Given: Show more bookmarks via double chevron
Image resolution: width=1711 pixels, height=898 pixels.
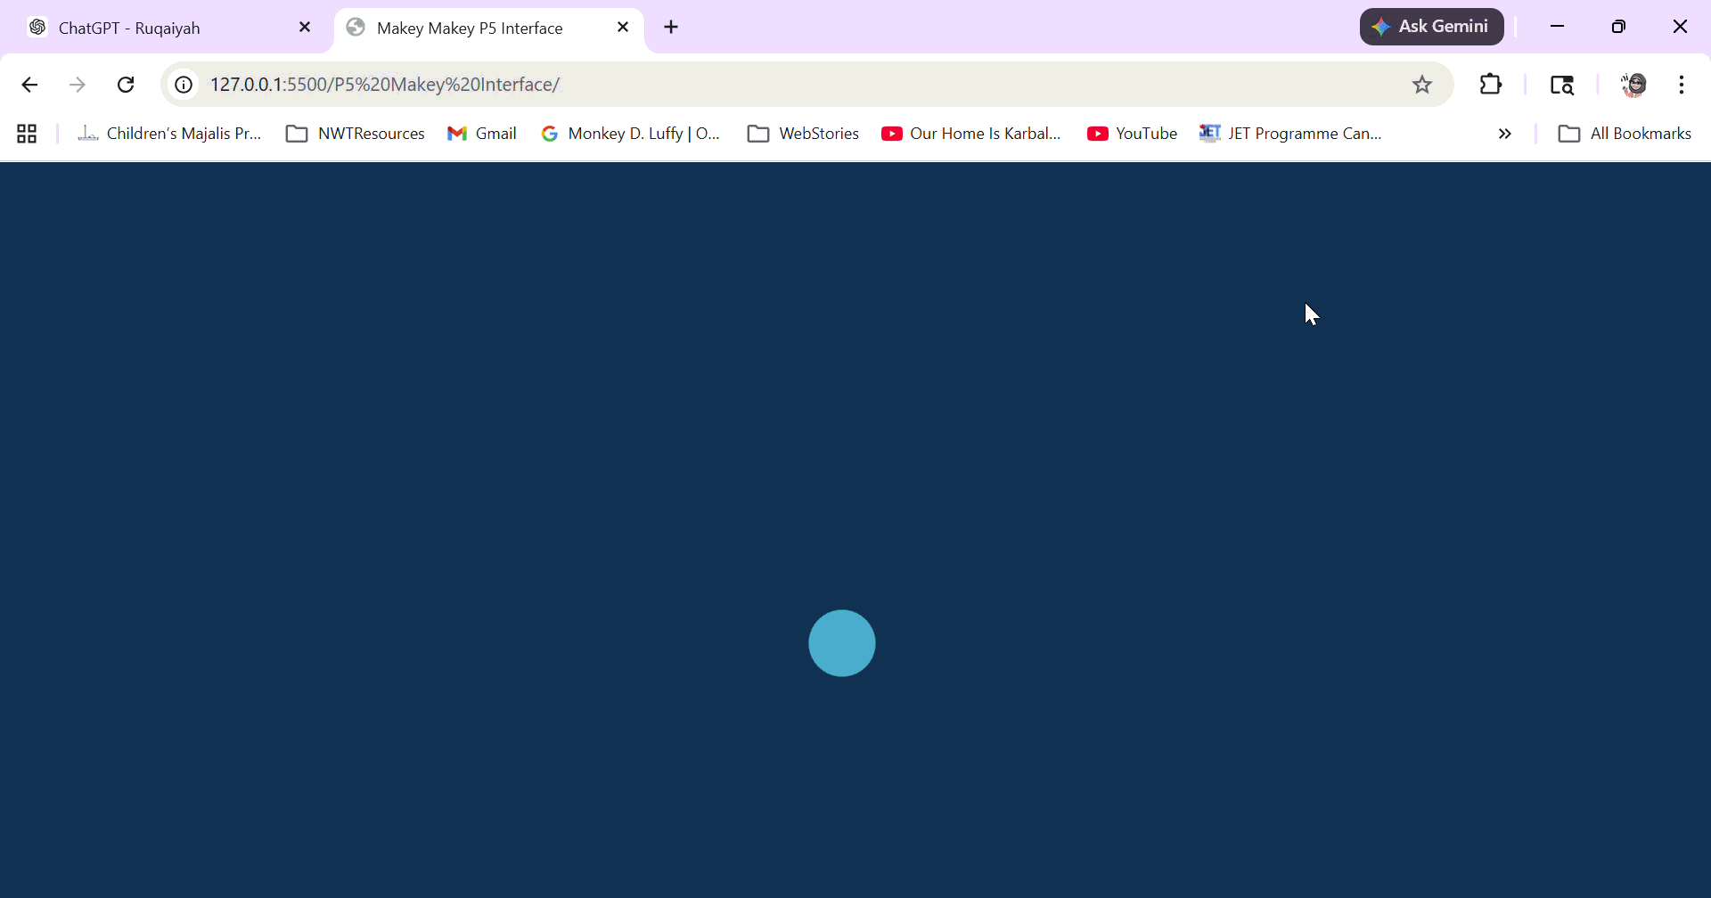Looking at the screenshot, I should [1505, 134].
